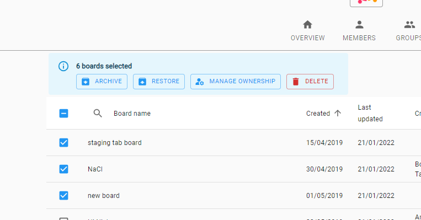Click the archive box icon
This screenshot has width=421, height=220.
[86, 82]
